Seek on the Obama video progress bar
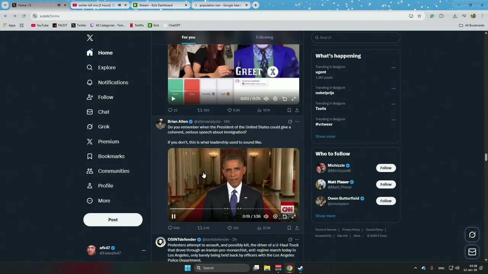 pos(233,209)
